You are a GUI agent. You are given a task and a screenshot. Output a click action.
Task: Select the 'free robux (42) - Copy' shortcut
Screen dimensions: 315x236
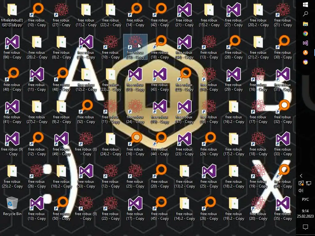coord(160,15)
